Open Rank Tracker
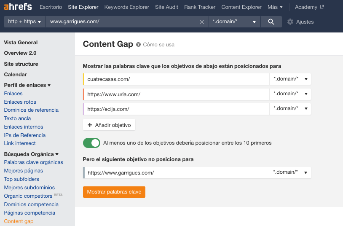 [200, 7]
